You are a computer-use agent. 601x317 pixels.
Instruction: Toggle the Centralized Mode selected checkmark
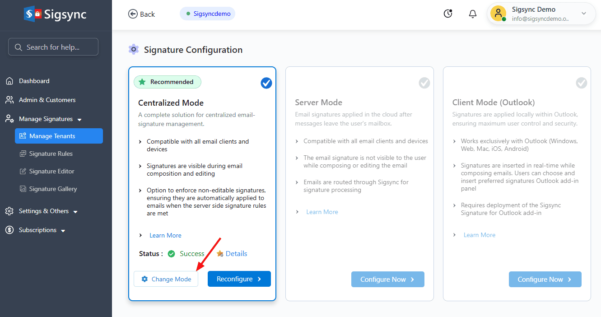click(x=266, y=83)
